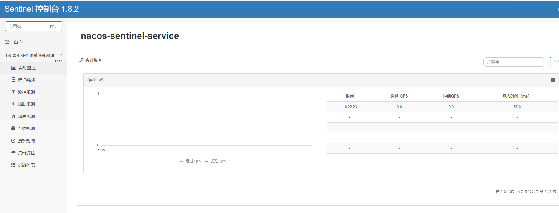
Task: Click the nacos-sentinel-service page heading
Action: (130, 36)
